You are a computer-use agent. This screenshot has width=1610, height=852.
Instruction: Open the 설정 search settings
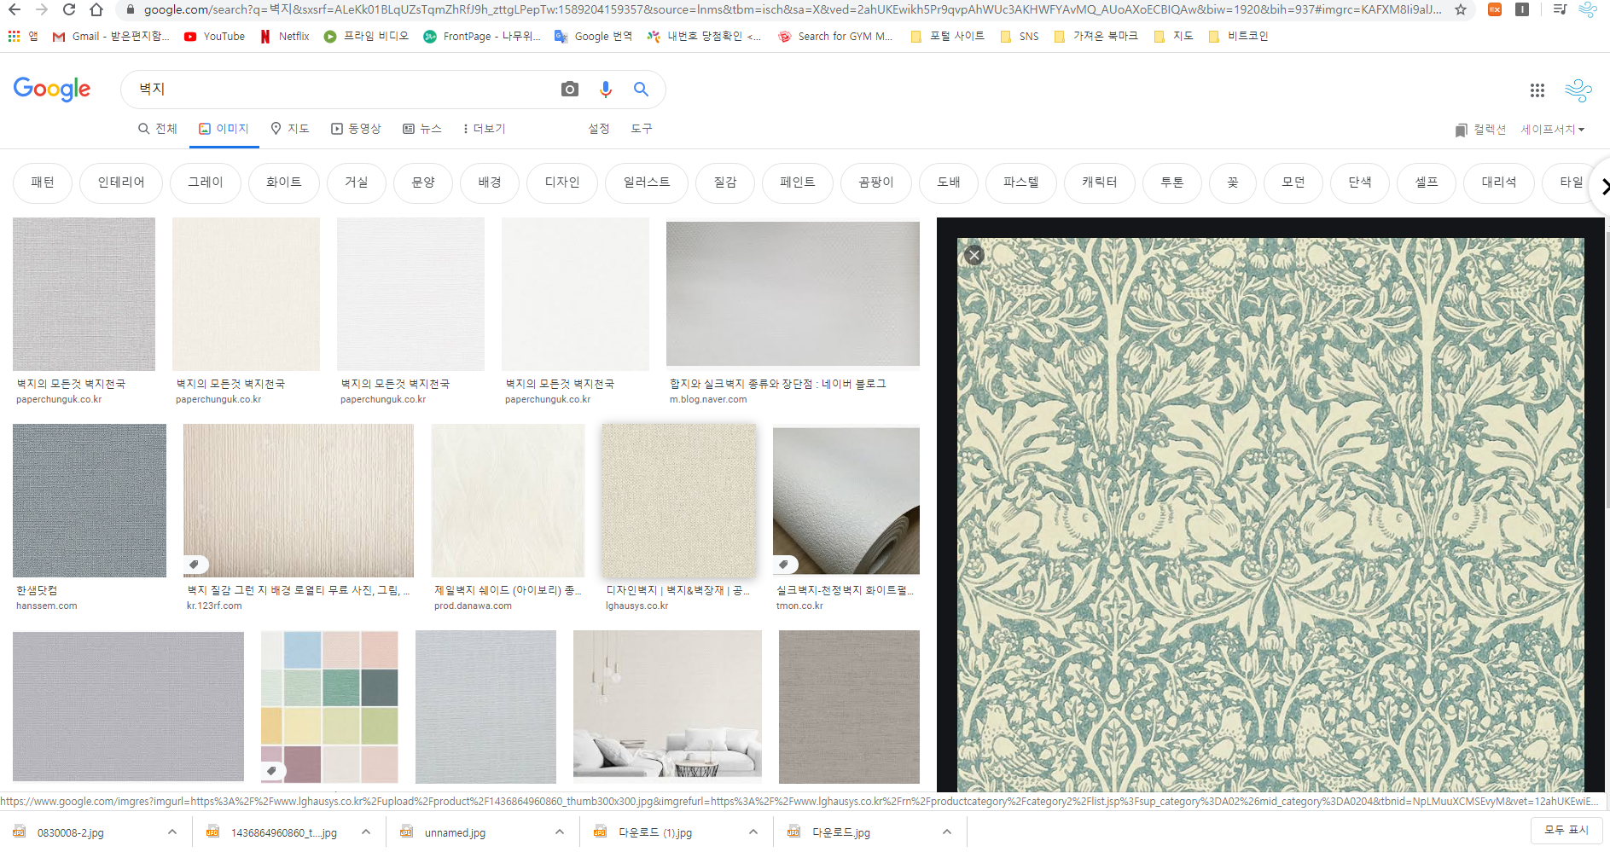tap(599, 129)
